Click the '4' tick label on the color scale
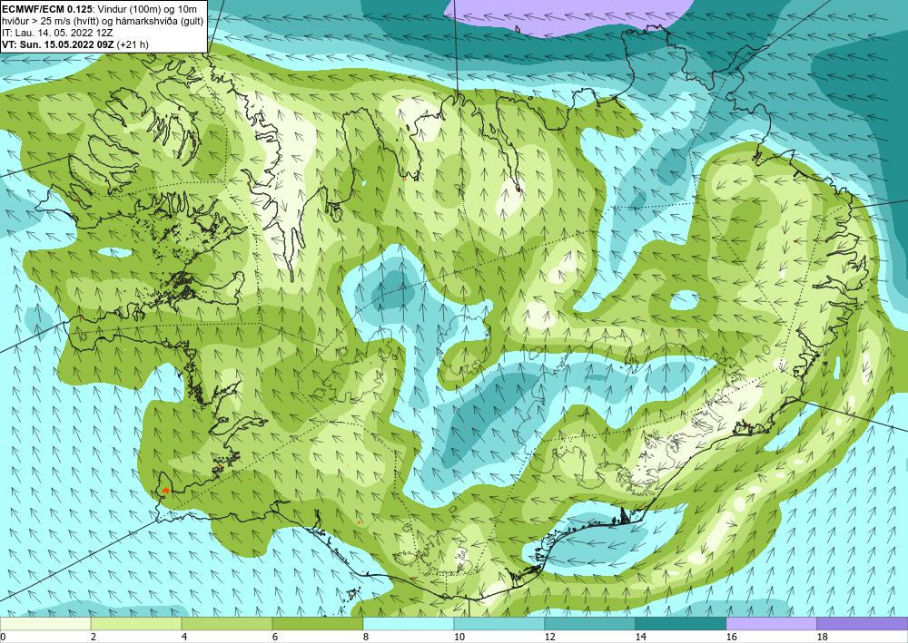The width and height of the screenshot is (908, 643). (x=183, y=638)
